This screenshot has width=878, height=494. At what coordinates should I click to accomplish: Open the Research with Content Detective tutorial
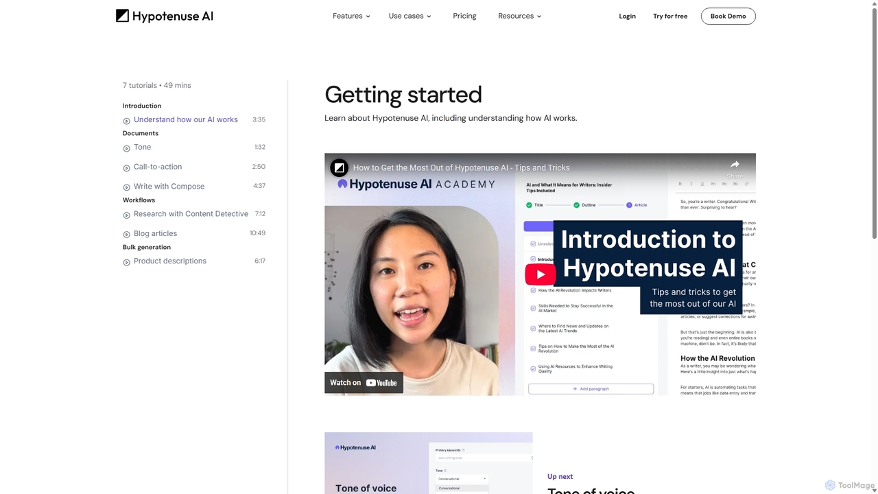pos(191,213)
